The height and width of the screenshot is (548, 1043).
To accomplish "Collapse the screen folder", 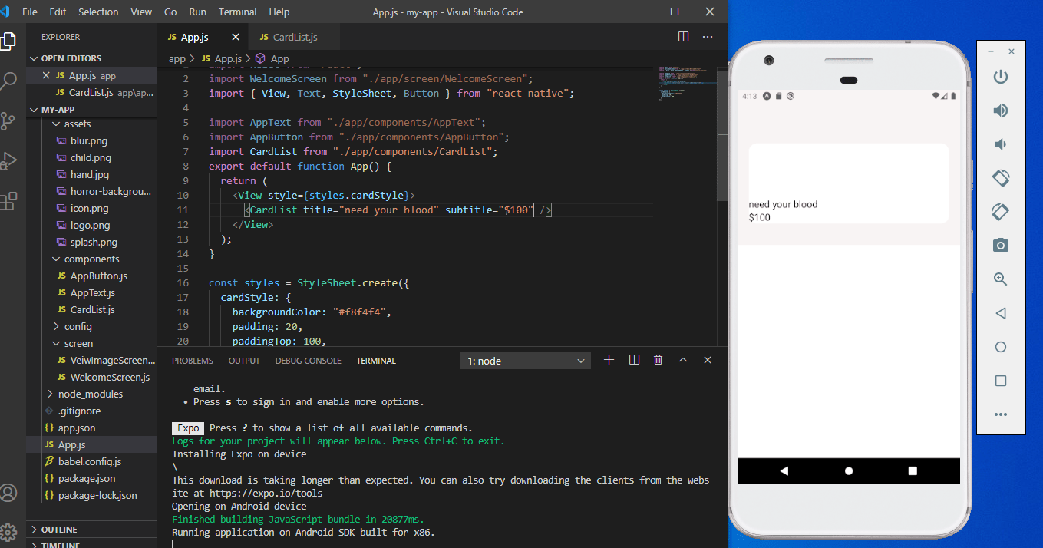I will tap(91, 343).
